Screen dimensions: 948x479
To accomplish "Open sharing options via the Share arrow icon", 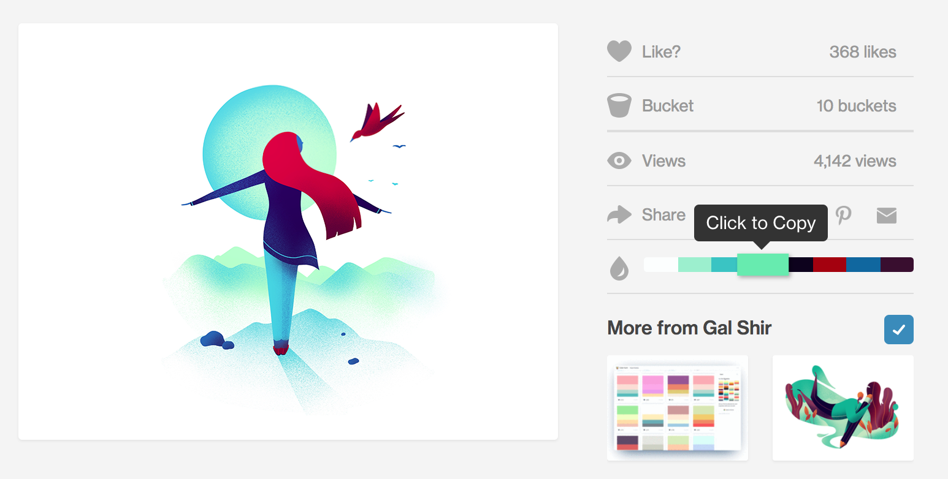I will tap(619, 214).
